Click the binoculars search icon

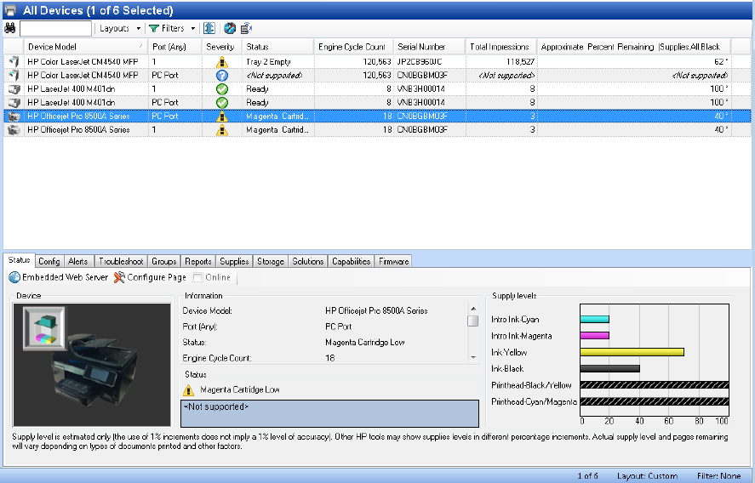(10, 28)
